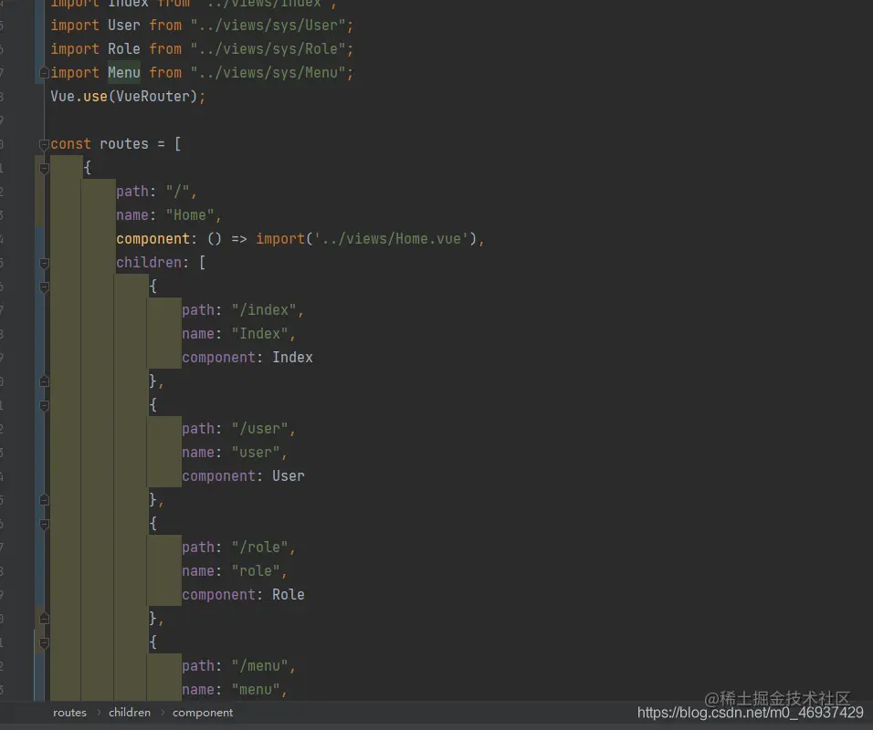The image size is (873, 730).
Task: Click Index value after component key
Action: click(x=292, y=358)
